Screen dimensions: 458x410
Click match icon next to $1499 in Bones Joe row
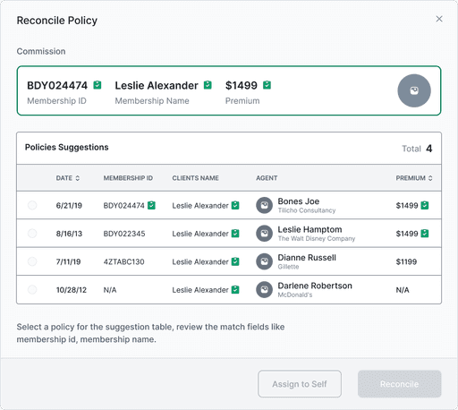[425, 205]
